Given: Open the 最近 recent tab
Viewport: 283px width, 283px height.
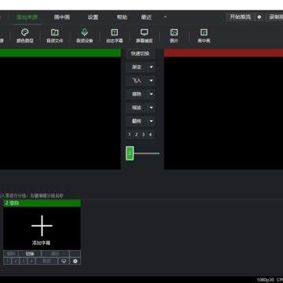Looking at the screenshot, I should (x=146, y=17).
